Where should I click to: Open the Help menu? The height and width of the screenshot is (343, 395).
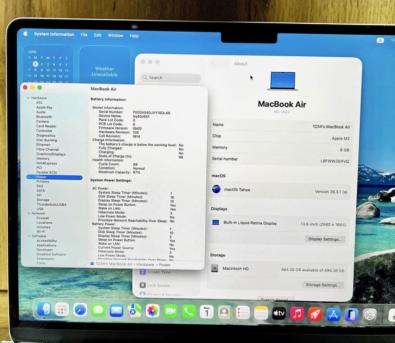[134, 36]
